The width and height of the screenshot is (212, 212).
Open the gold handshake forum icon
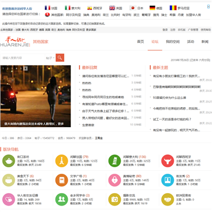pos(168,200)
